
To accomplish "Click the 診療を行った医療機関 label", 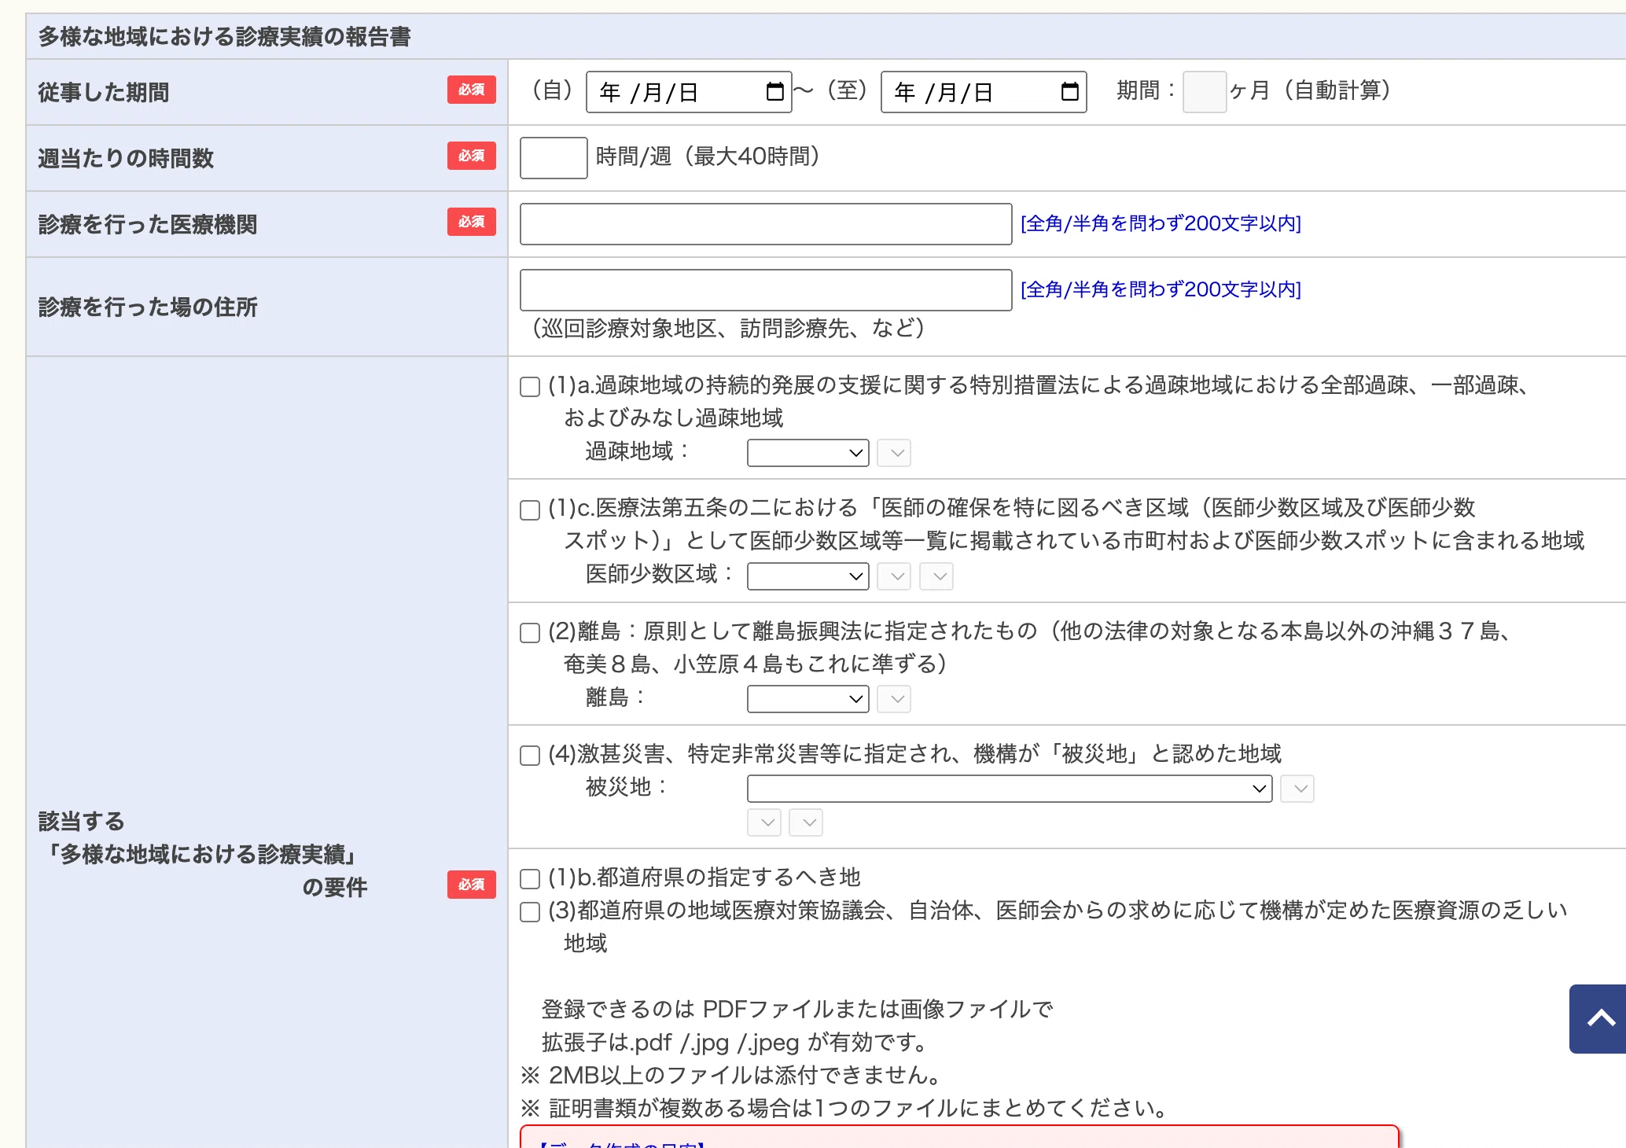I will click(x=148, y=225).
